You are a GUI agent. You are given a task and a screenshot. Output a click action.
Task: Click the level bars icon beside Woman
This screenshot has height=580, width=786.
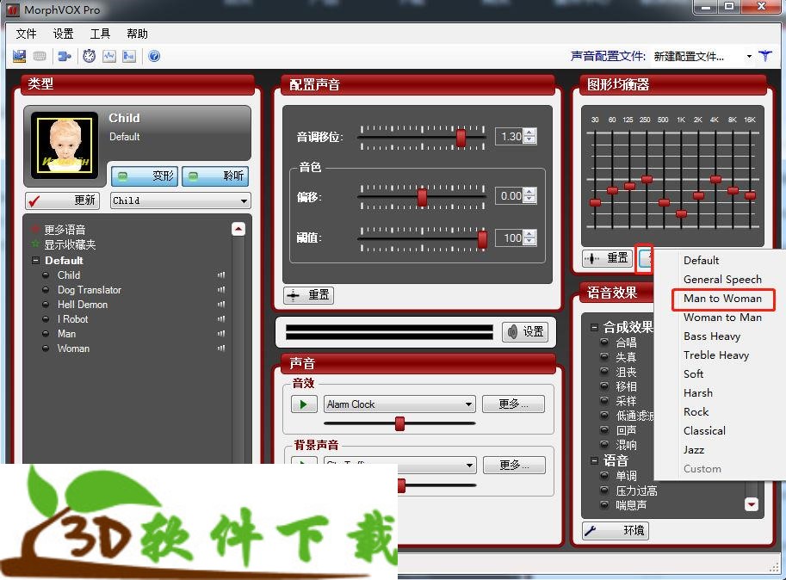pyautogui.click(x=221, y=349)
